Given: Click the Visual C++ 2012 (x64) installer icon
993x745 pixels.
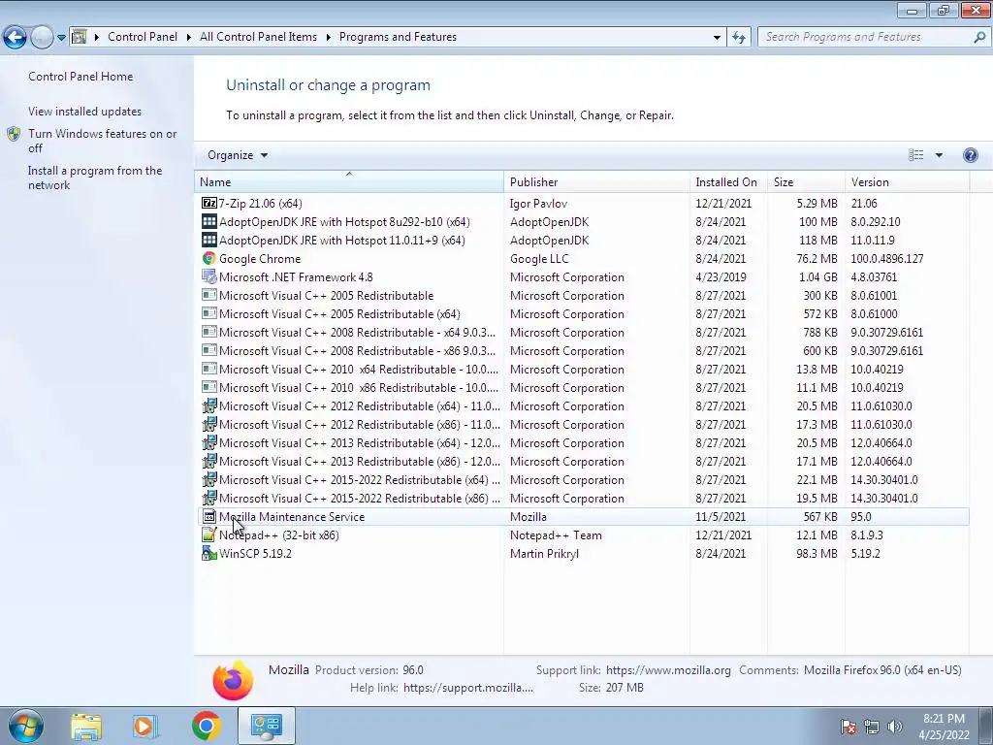Looking at the screenshot, I should pos(209,406).
